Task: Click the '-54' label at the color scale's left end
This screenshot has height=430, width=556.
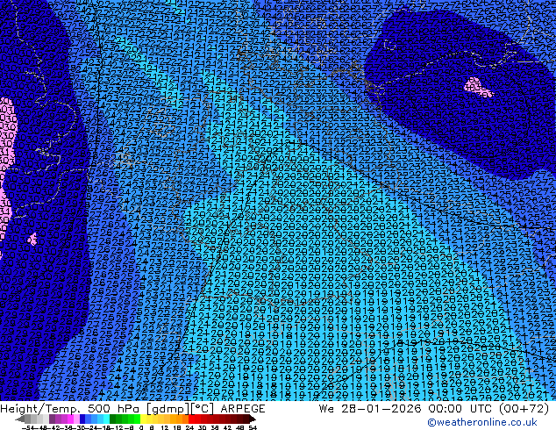Action: (x=28, y=427)
